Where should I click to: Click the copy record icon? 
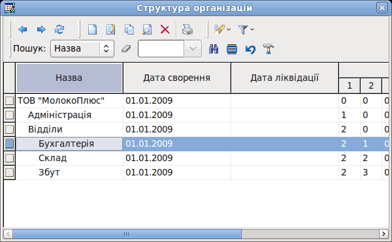pyautogui.click(x=129, y=29)
